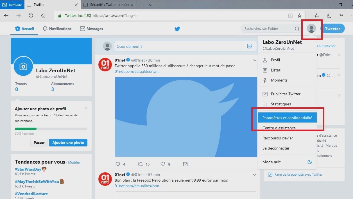Viewport: 353px width, 199px height.
Task: Choose Se déconnecter
Action: pos(287,148)
